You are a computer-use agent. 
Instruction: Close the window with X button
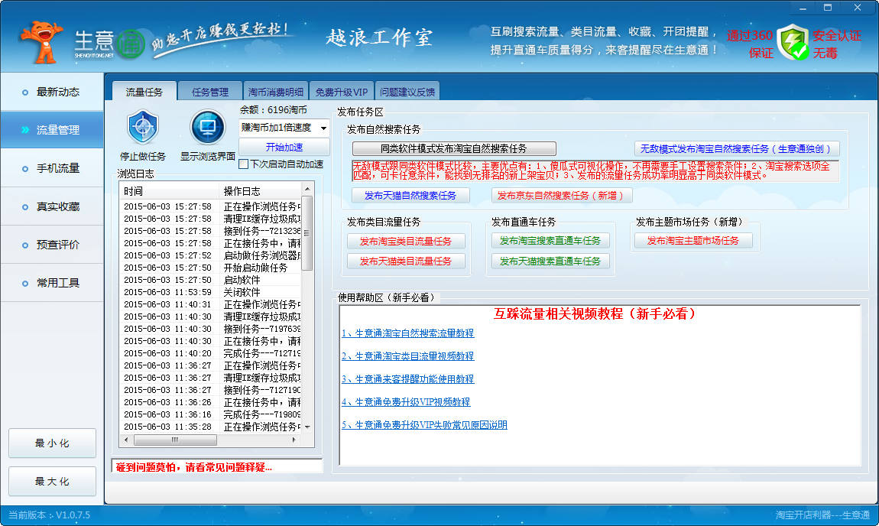[x=858, y=8]
